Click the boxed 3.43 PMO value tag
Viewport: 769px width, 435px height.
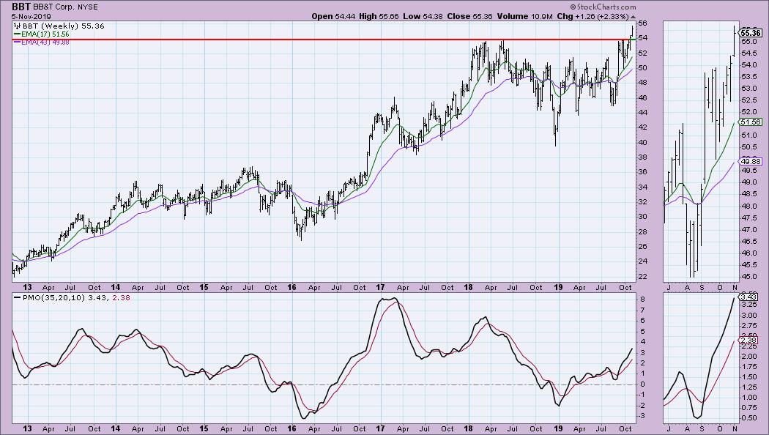749,297
